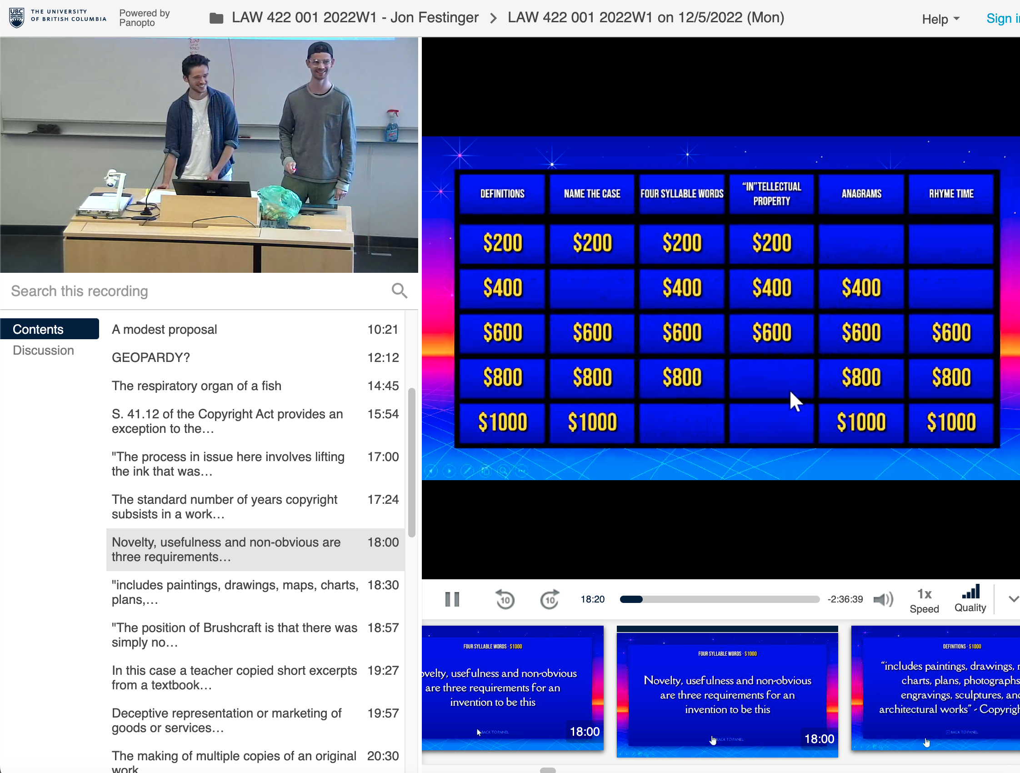This screenshot has height=773, width=1020.
Task: Open the first 18:00 slide thumbnail
Action: click(512, 688)
